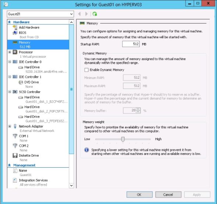The width and height of the screenshot is (217, 204).
Task: Click the Cancel button
Action: point(168,194)
